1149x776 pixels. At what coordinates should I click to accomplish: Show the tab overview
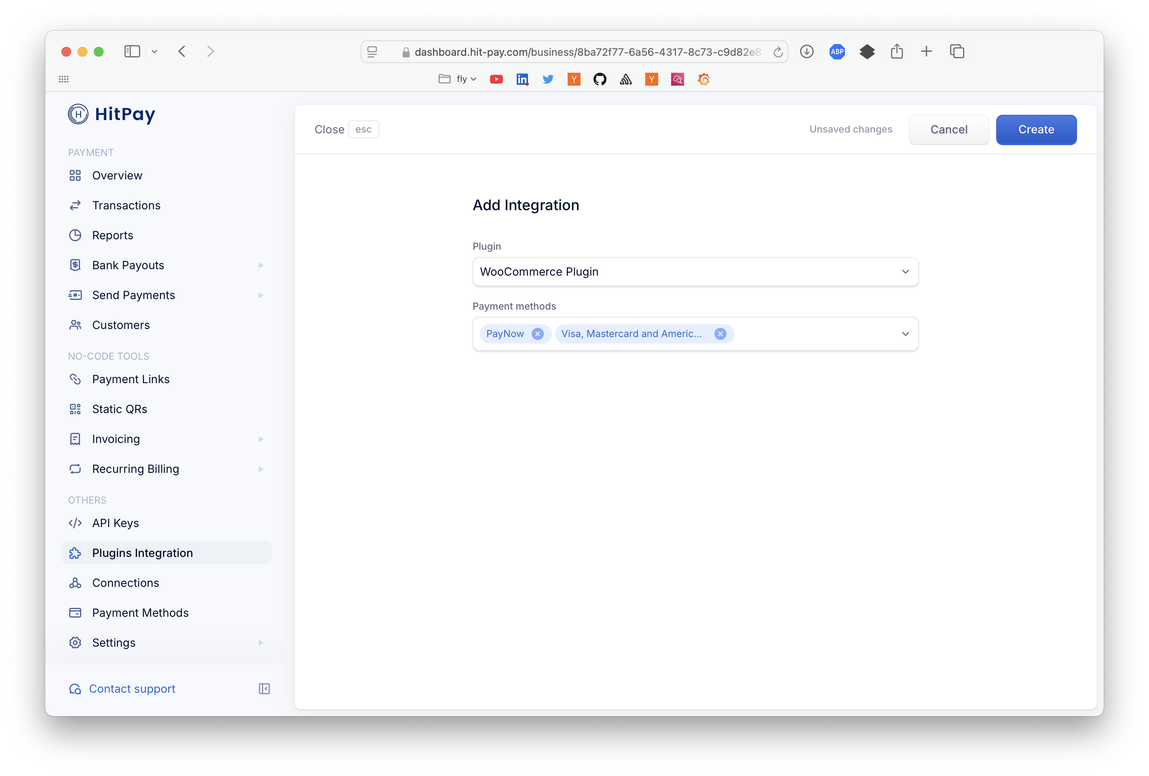957,51
